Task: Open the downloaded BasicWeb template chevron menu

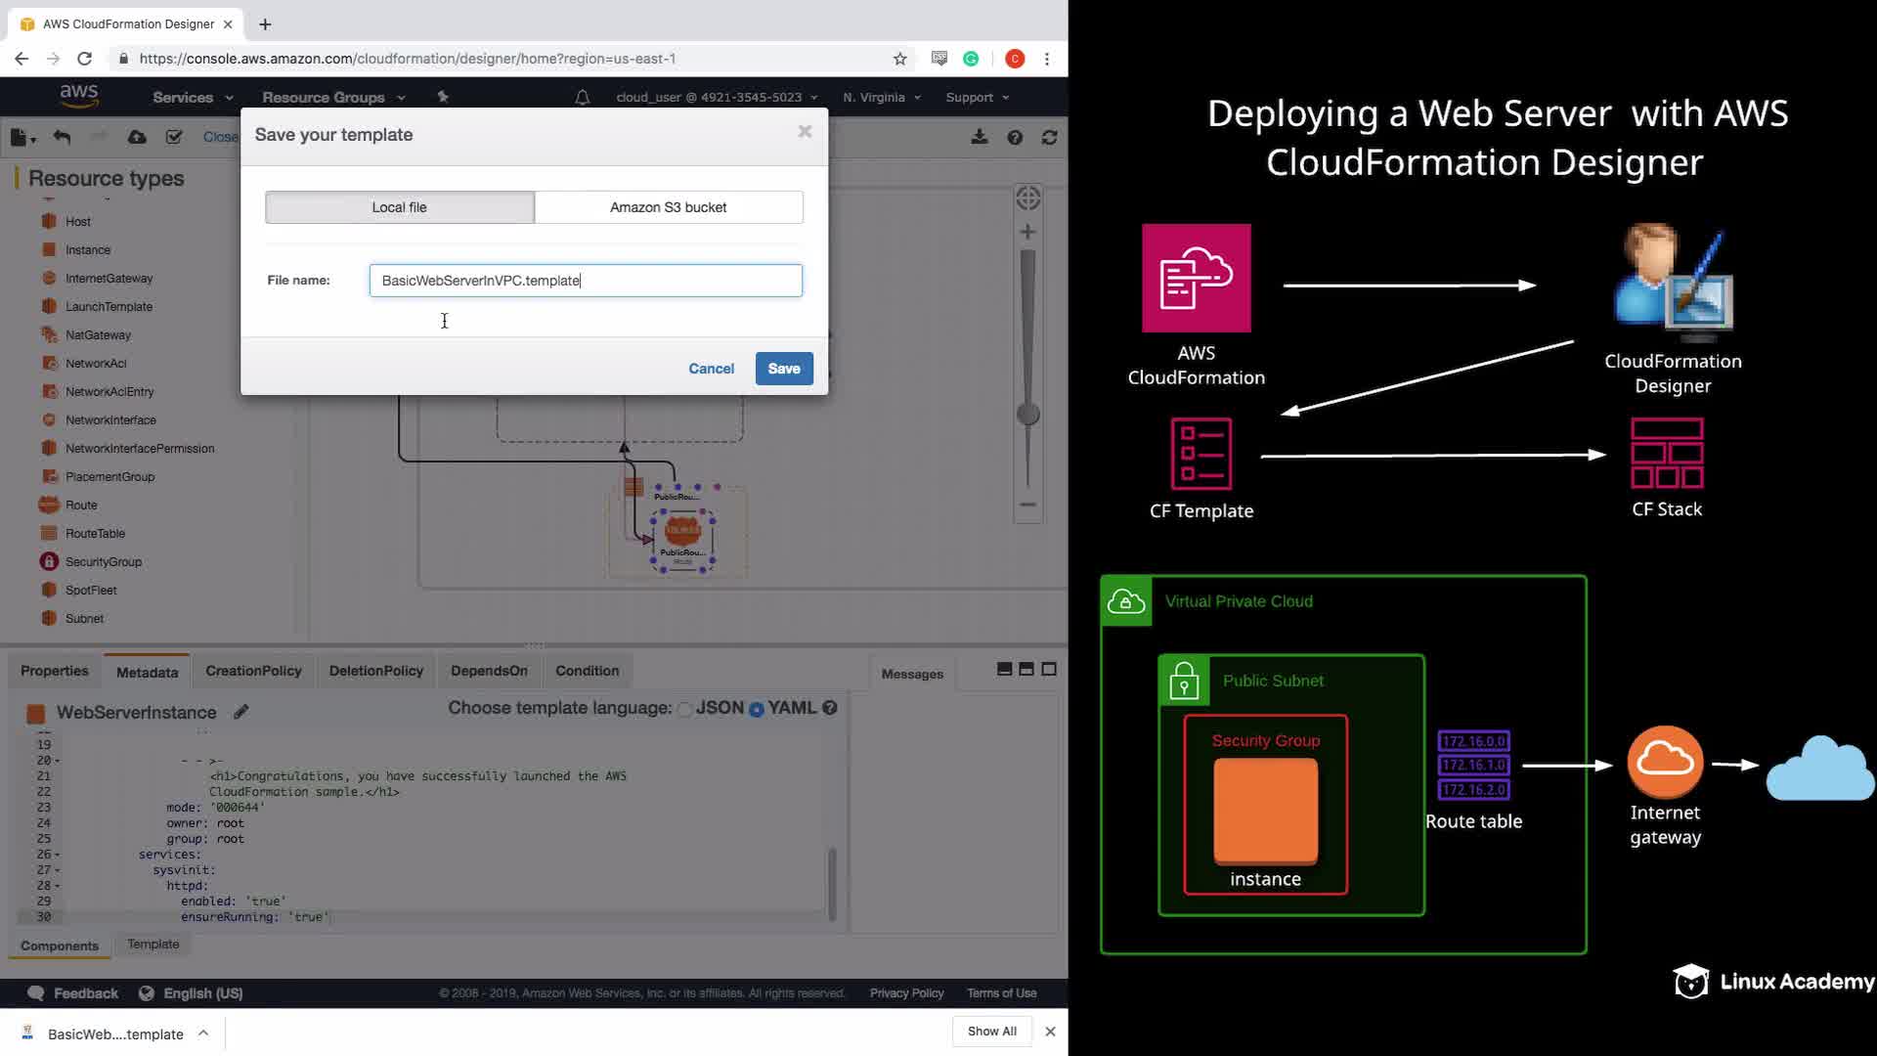Action: pyautogui.click(x=203, y=1033)
